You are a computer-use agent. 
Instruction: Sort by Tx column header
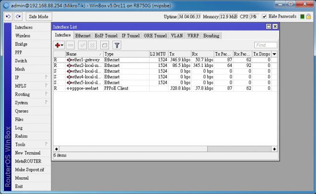pos(180,54)
